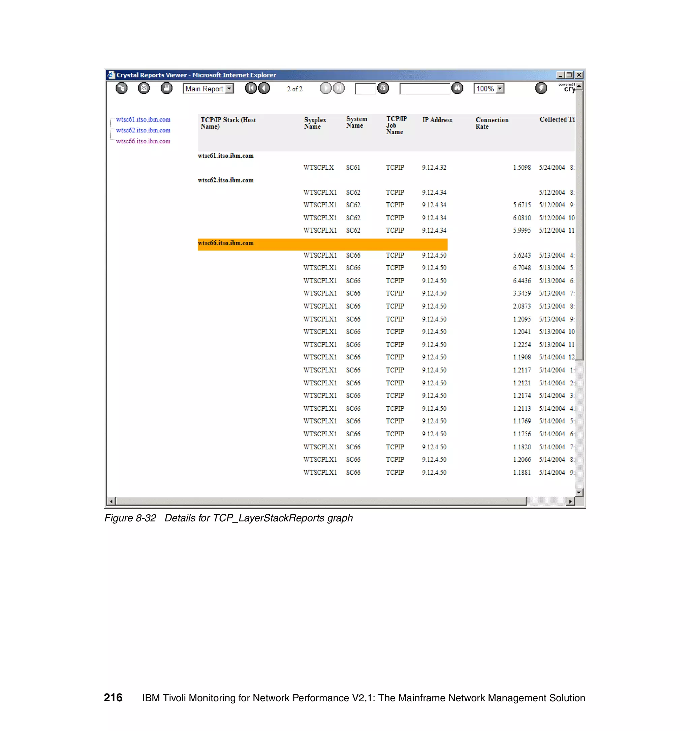Click the print report icon
690x731 pixels.
167,88
